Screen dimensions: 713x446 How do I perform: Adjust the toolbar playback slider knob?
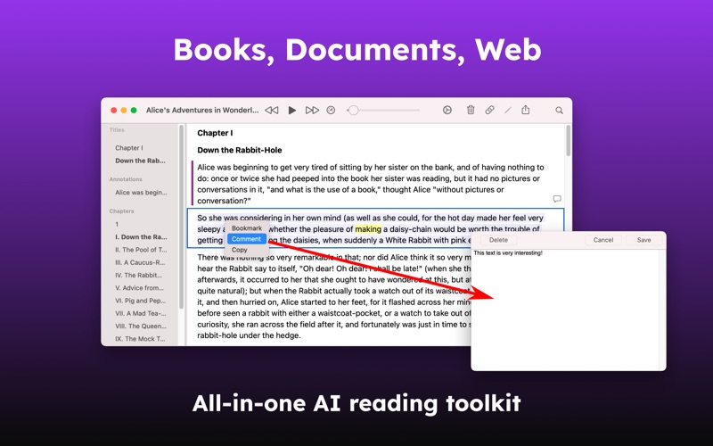353,110
